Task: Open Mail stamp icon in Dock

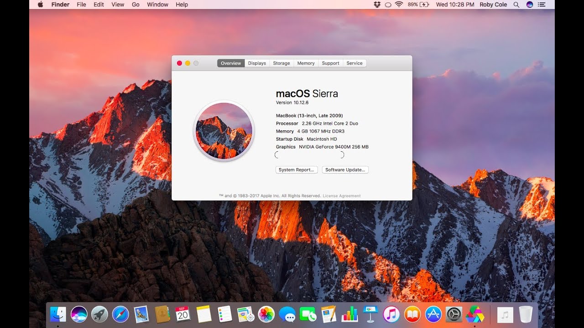Action: pos(141,314)
